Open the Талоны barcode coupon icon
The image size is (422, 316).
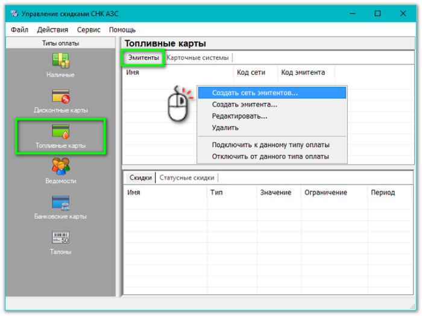[60, 238]
